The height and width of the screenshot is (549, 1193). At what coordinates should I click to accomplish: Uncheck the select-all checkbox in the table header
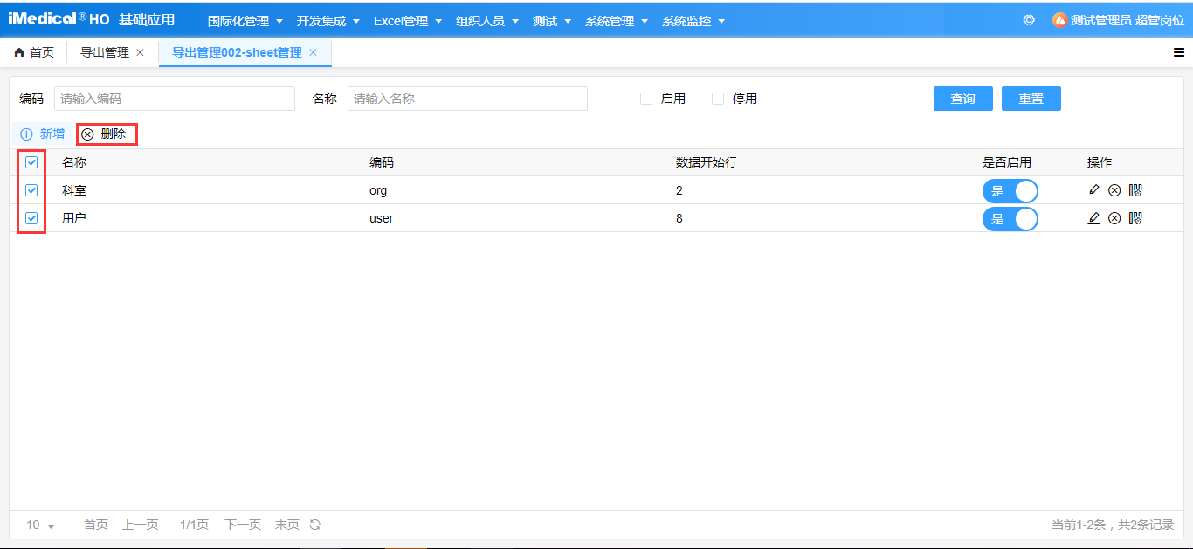point(31,162)
